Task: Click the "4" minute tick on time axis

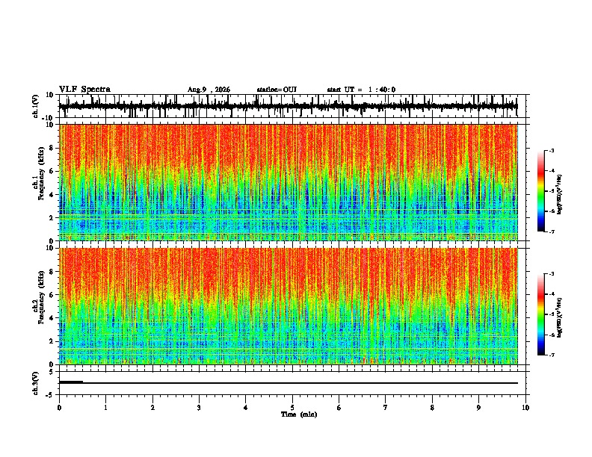Action: [246, 408]
